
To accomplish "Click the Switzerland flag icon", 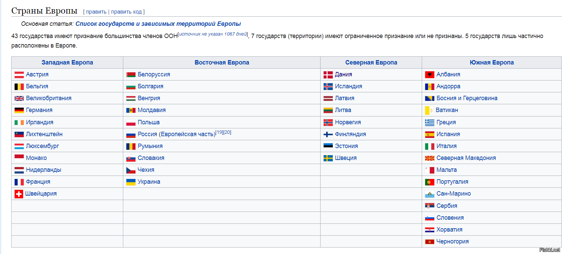I will (x=19, y=194).
